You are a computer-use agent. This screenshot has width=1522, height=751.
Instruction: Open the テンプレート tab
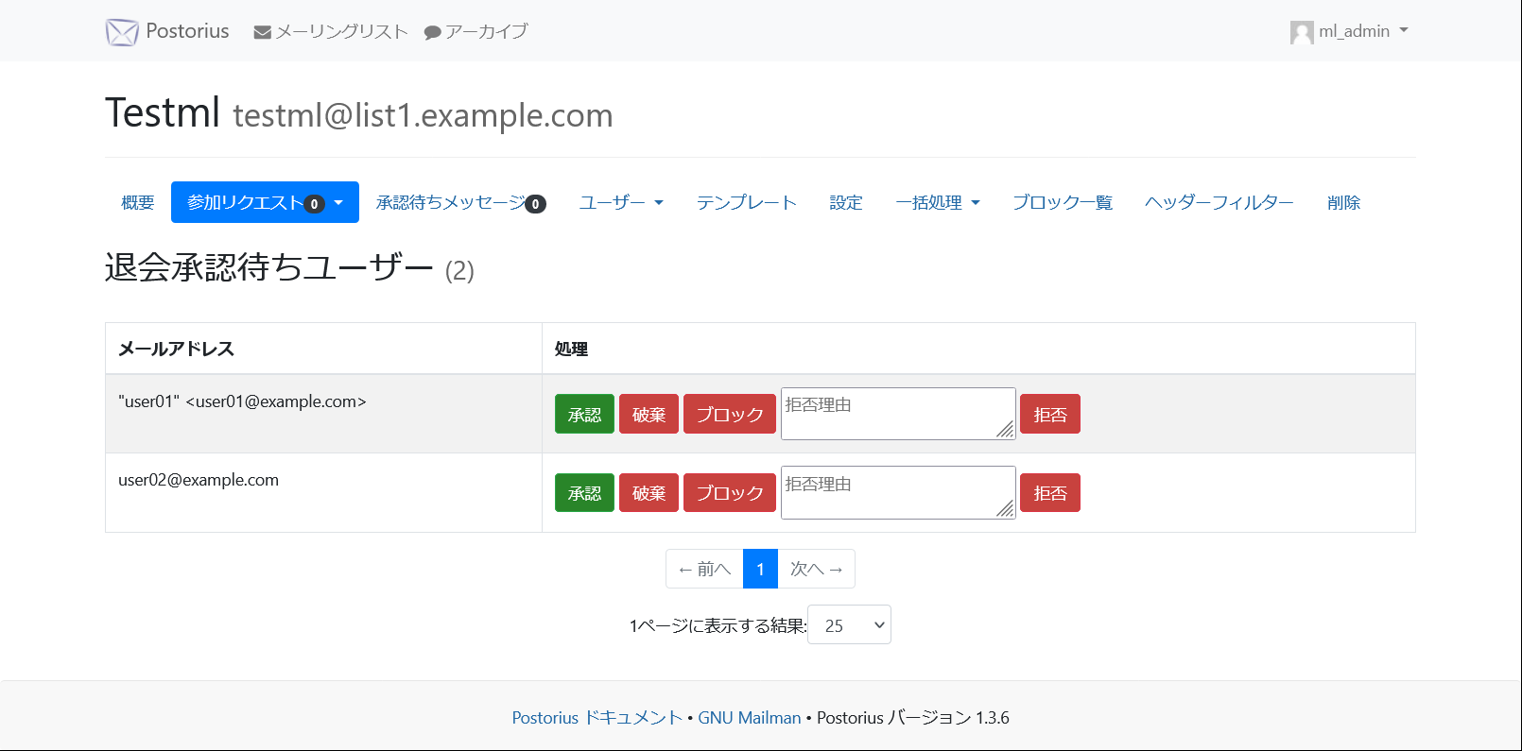(x=747, y=202)
